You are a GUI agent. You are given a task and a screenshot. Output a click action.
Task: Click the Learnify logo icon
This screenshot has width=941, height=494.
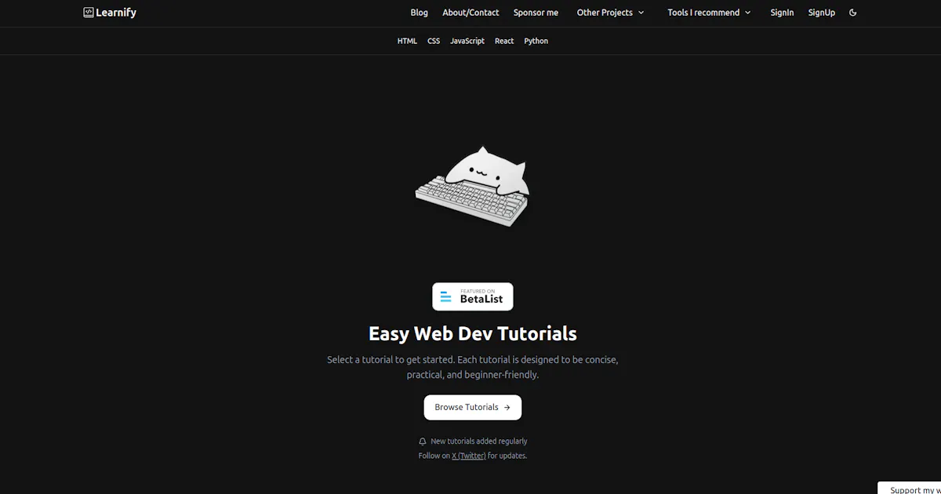pos(89,13)
